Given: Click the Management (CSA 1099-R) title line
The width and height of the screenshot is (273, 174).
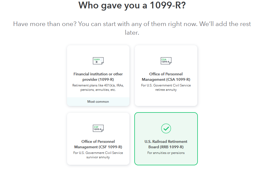Looking at the screenshot, I should point(166,80).
